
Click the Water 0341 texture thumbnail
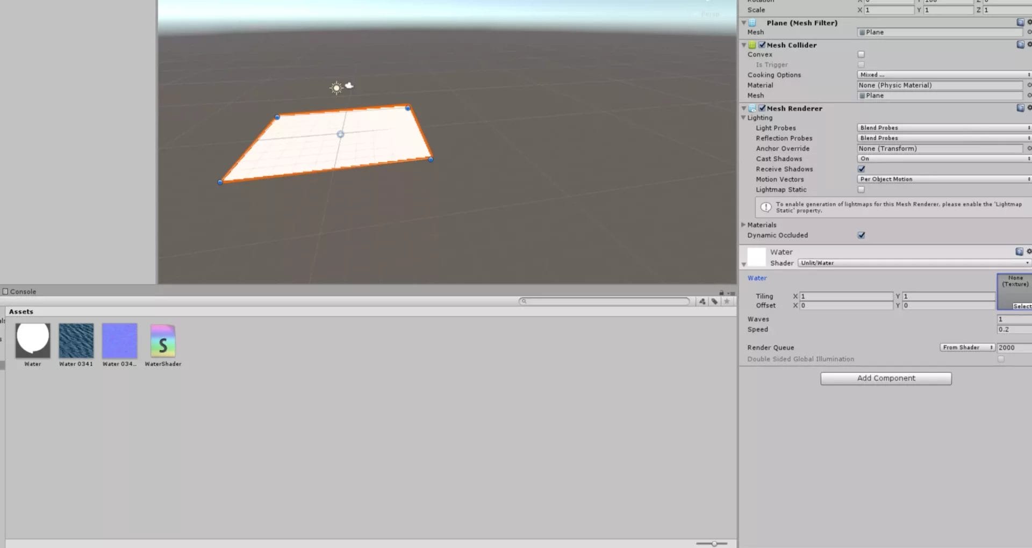click(76, 341)
